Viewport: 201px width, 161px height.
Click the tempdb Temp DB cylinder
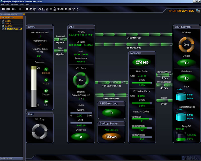point(181,137)
